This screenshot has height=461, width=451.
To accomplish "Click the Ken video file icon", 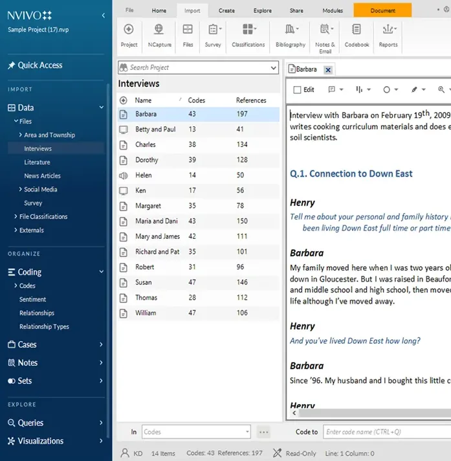I will click(x=124, y=191).
